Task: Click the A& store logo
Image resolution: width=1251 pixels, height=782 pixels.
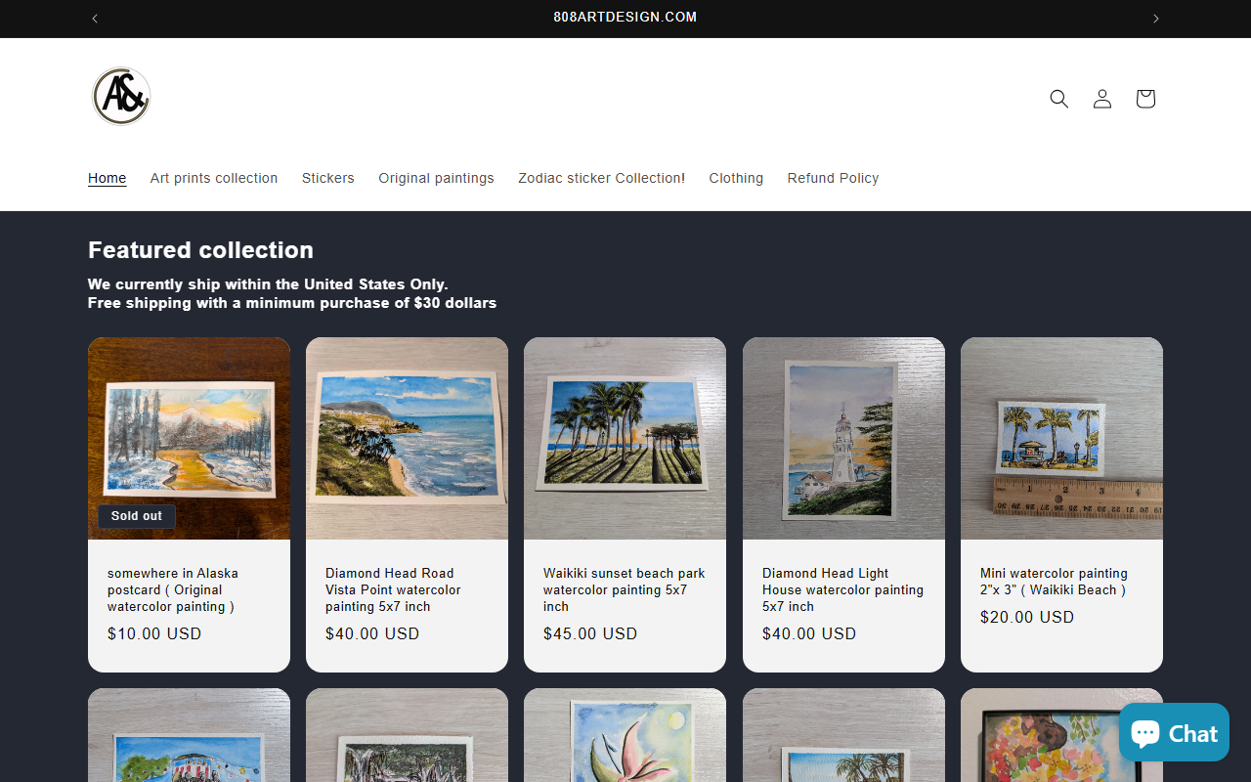Action: (121, 97)
